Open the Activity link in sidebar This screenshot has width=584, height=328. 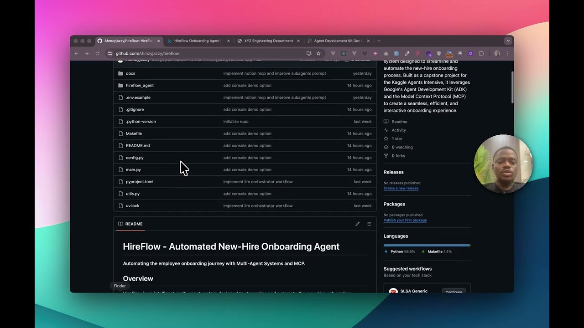[399, 130]
